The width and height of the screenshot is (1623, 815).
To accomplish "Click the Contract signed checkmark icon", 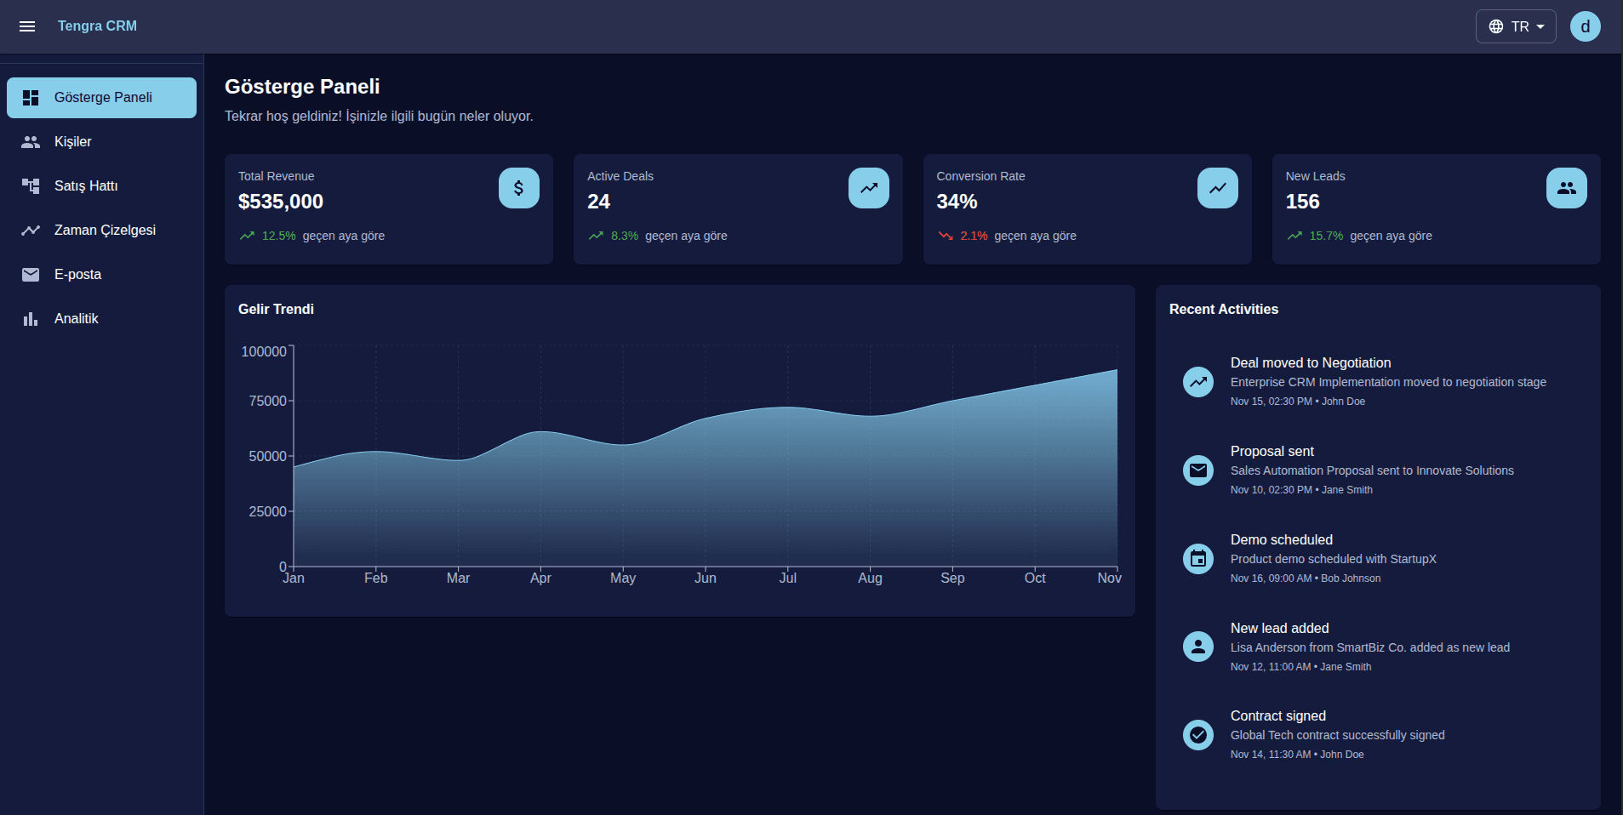I will click(1197, 734).
